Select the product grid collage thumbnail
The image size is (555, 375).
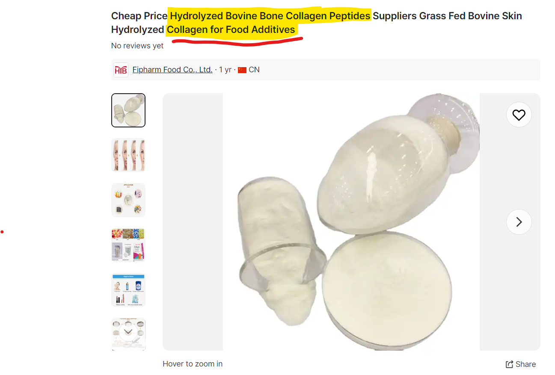[128, 245]
